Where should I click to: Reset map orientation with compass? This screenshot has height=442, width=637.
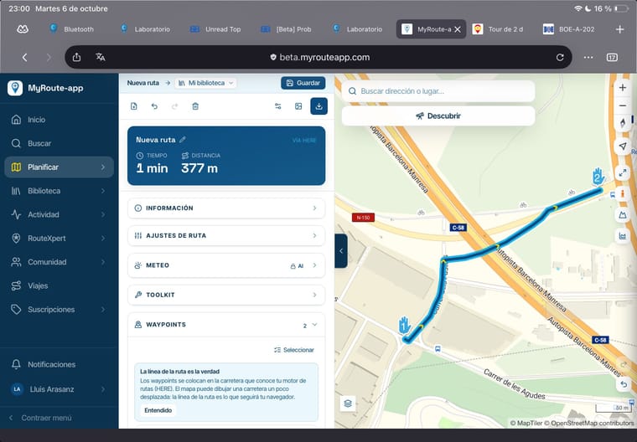click(x=623, y=123)
